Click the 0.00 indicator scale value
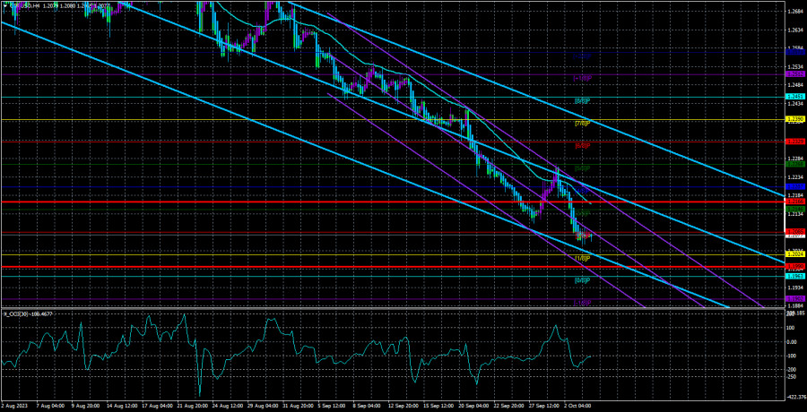 (792, 341)
